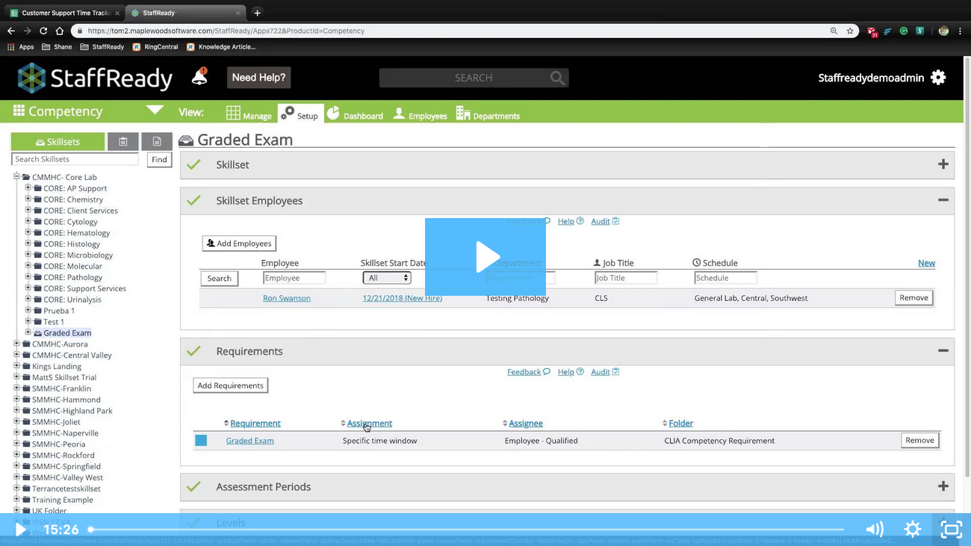Toggle video fullscreen mode

point(951,530)
